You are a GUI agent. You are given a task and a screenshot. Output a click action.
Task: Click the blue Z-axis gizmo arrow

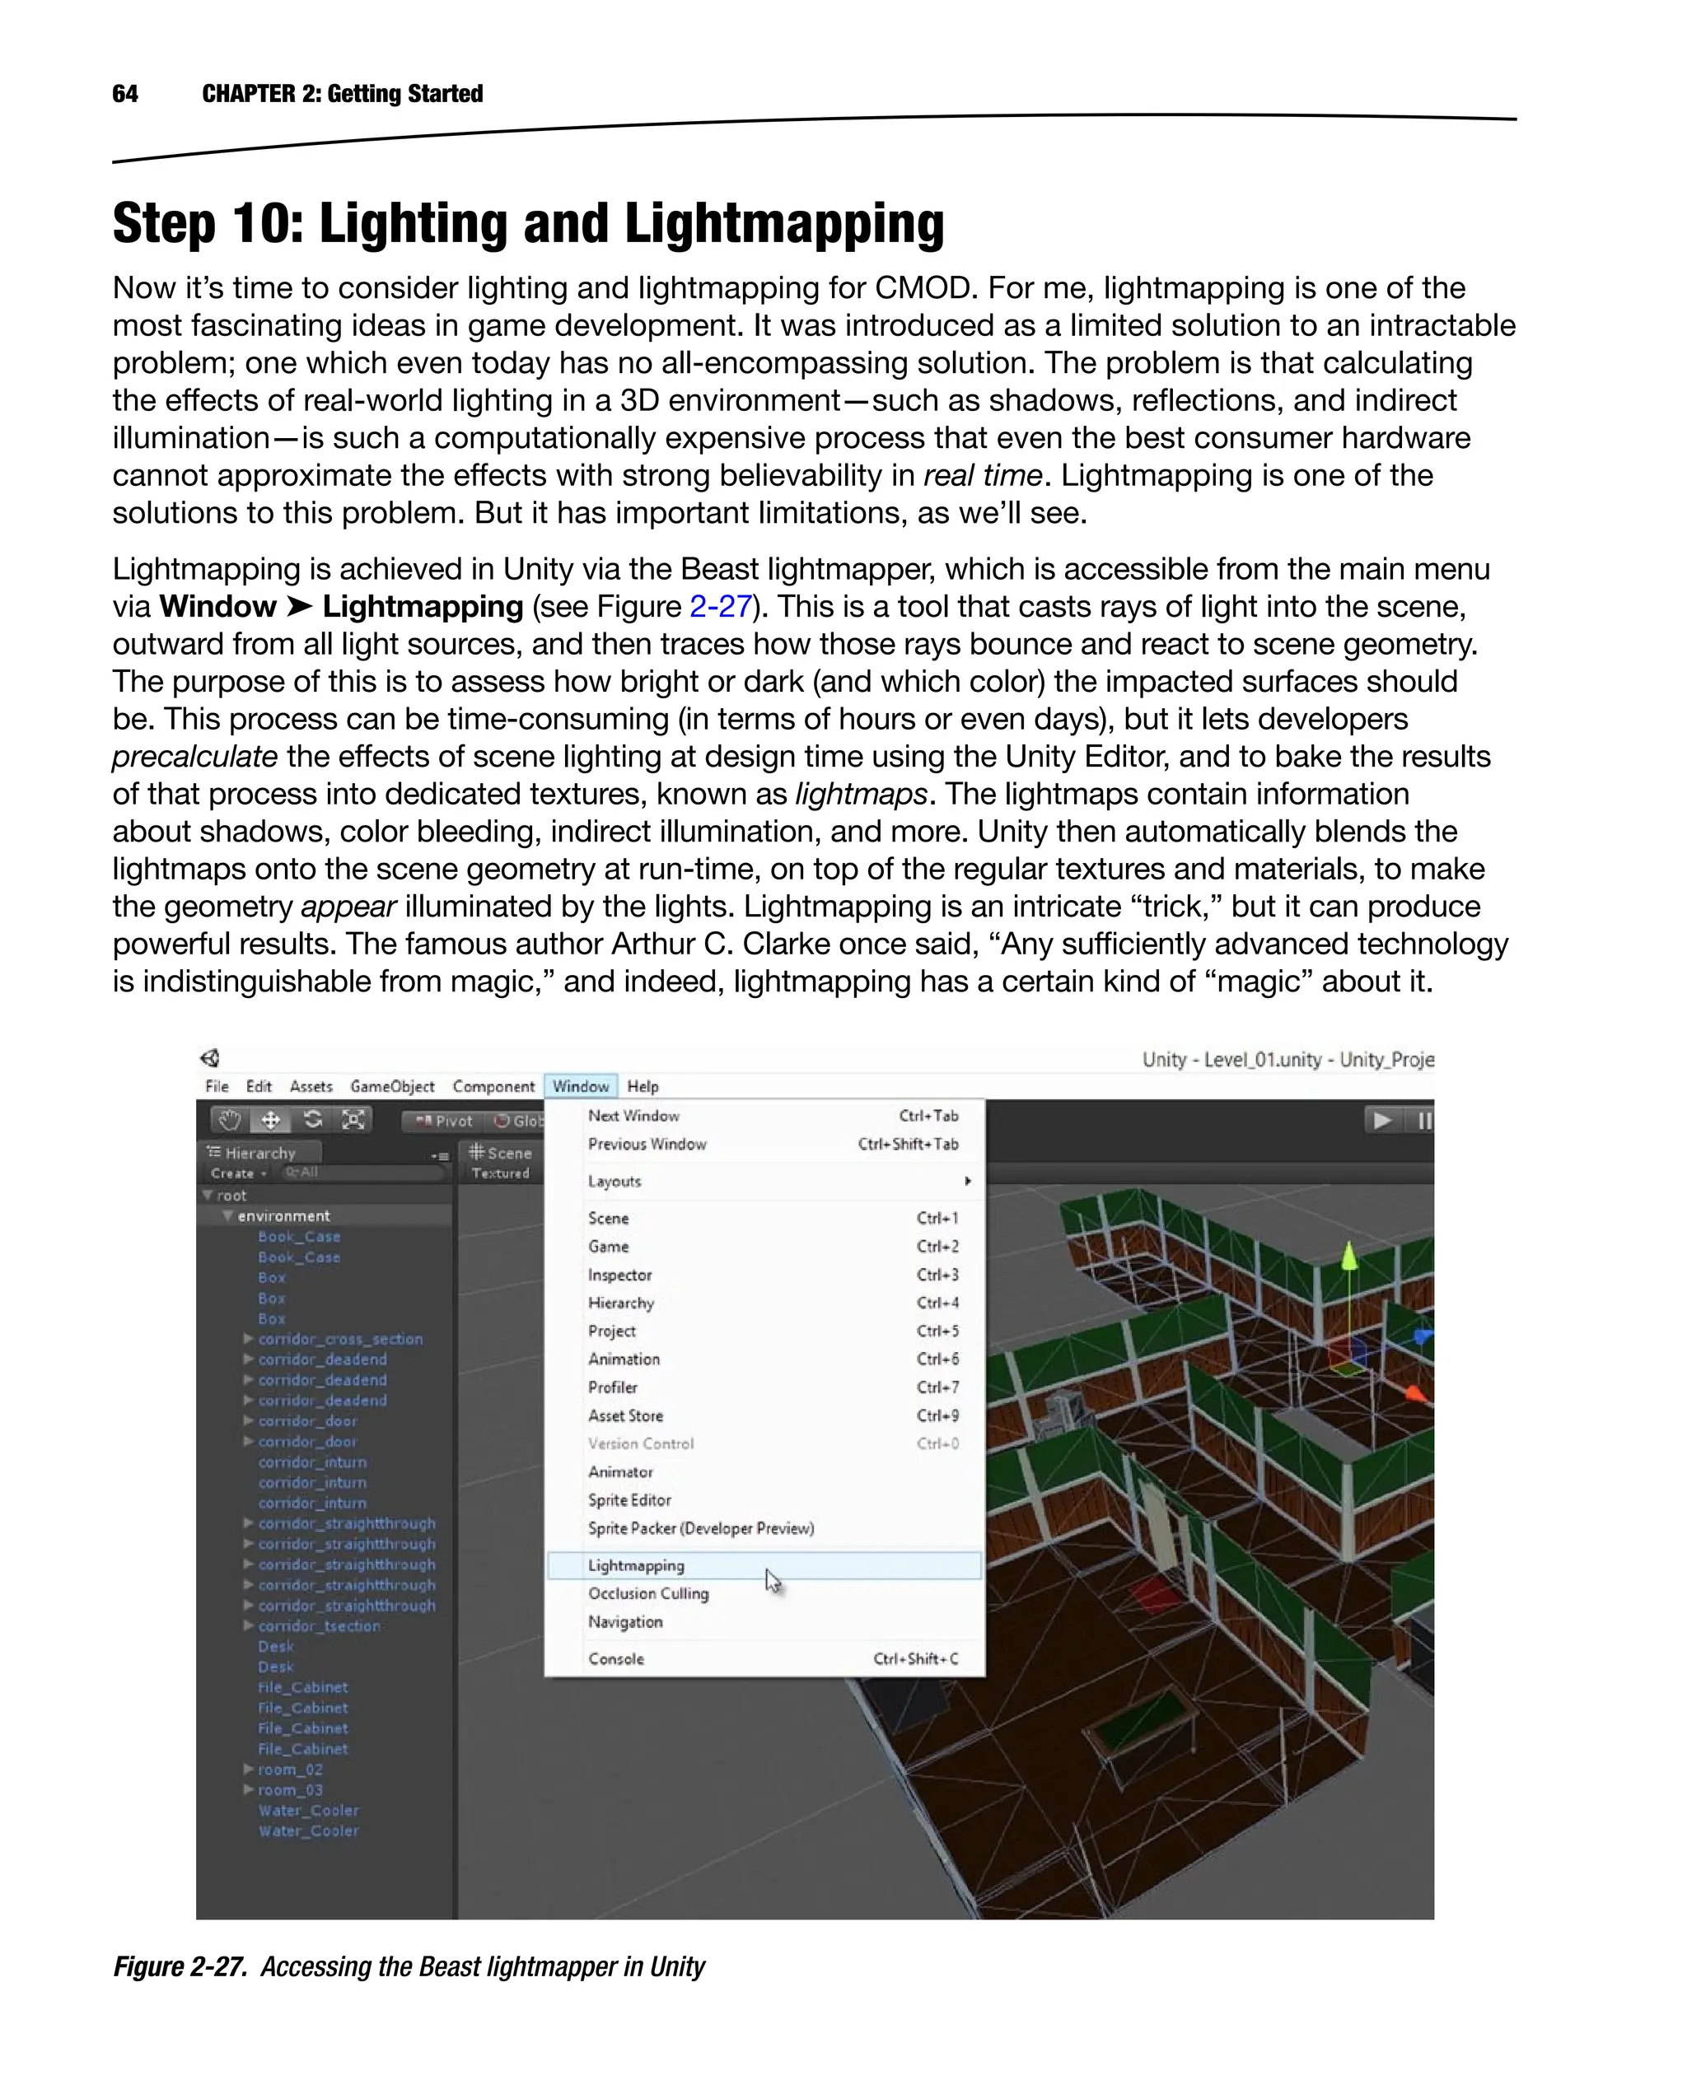[1423, 1338]
